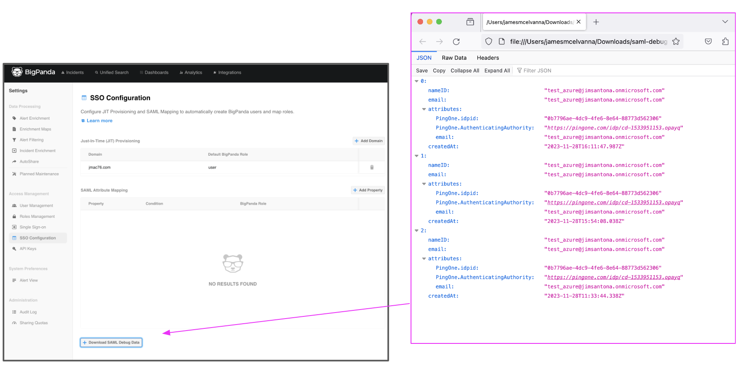
Task: Click the Learn more link
Action: (97, 121)
